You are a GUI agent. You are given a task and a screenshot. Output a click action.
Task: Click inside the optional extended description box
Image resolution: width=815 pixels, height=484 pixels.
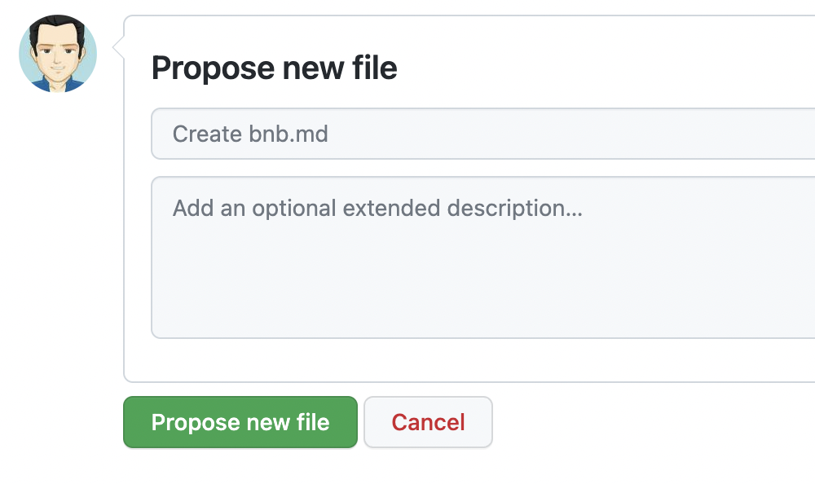tap(482, 257)
